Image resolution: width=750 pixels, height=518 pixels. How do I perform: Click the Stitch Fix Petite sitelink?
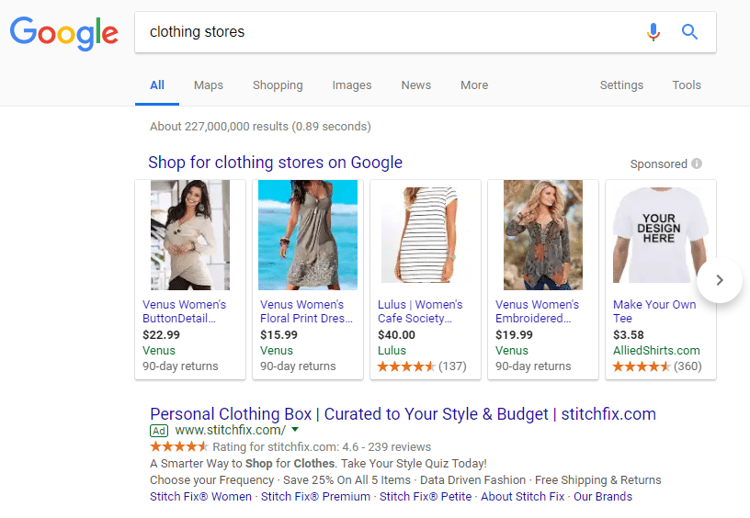426,496
